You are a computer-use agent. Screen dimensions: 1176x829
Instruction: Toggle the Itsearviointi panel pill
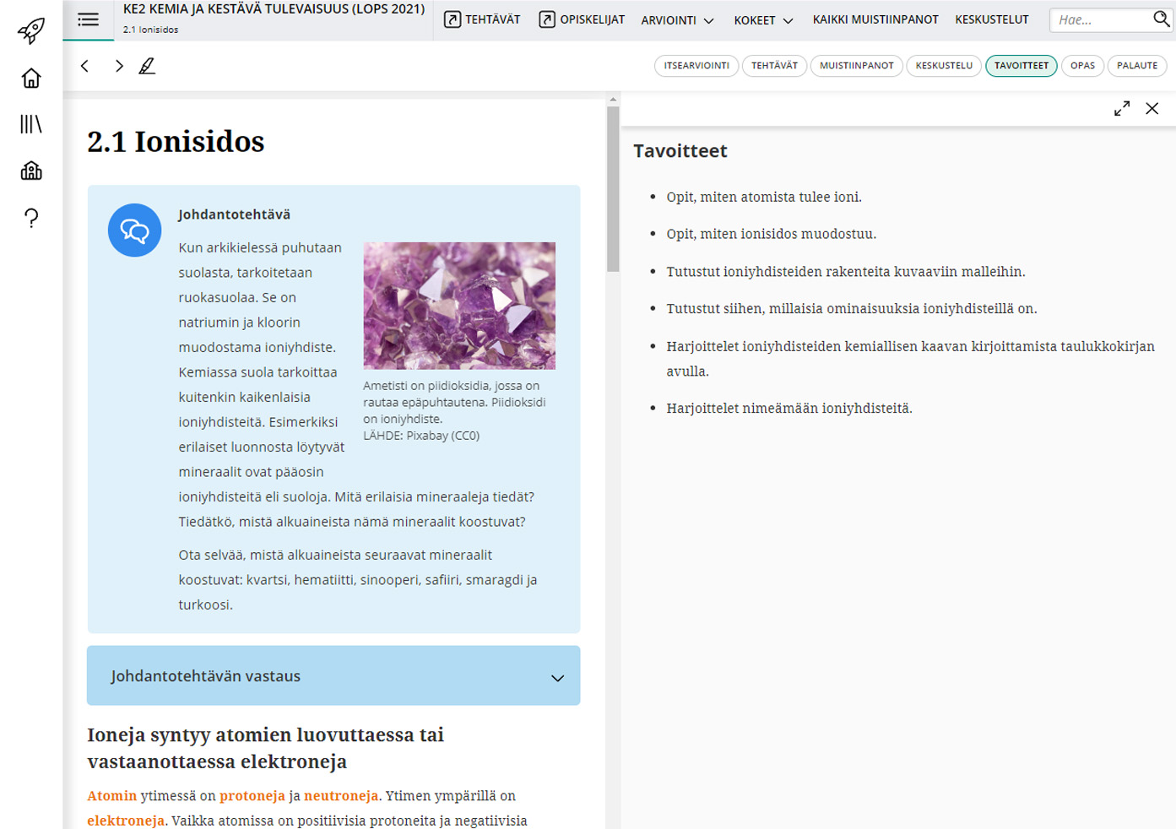(696, 66)
